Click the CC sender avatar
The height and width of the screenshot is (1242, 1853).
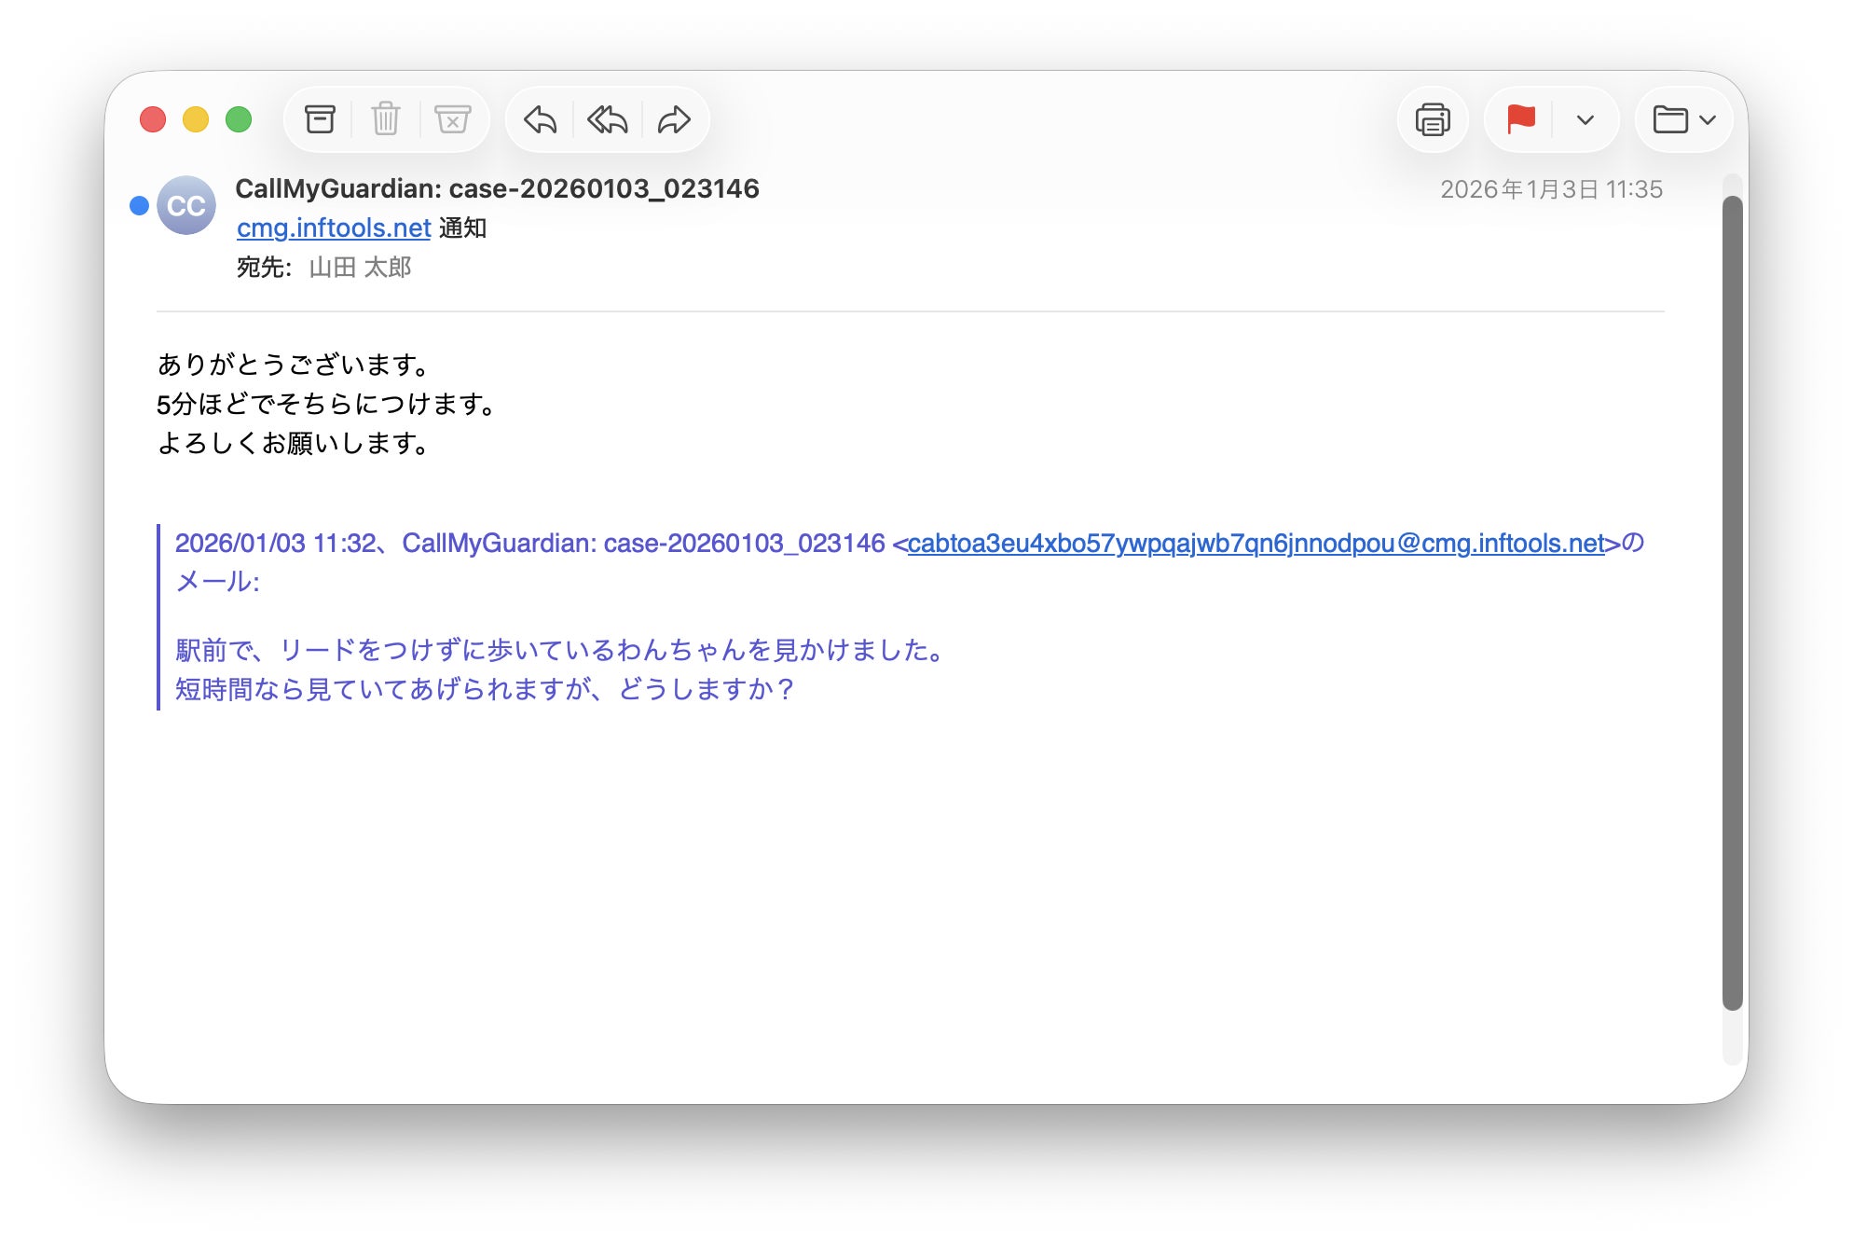coord(186,205)
